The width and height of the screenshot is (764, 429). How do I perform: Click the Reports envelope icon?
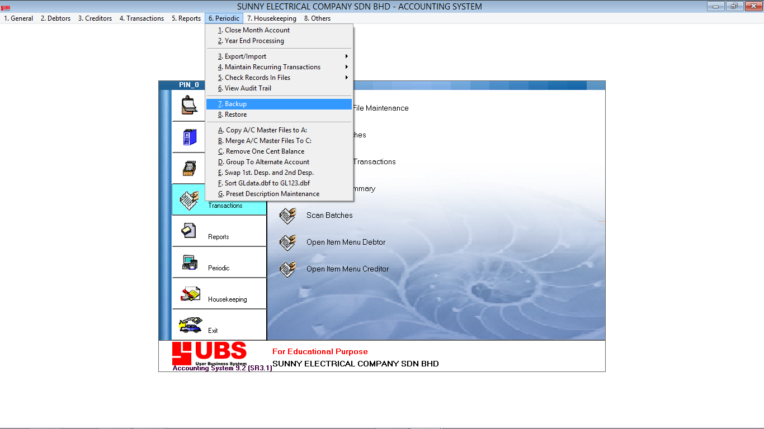pyautogui.click(x=189, y=230)
